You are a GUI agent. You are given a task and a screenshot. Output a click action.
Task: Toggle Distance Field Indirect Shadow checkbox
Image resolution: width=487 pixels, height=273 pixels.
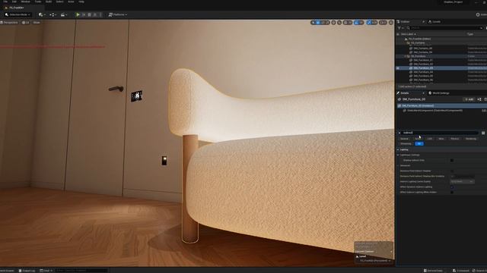pyautogui.click(x=452, y=171)
